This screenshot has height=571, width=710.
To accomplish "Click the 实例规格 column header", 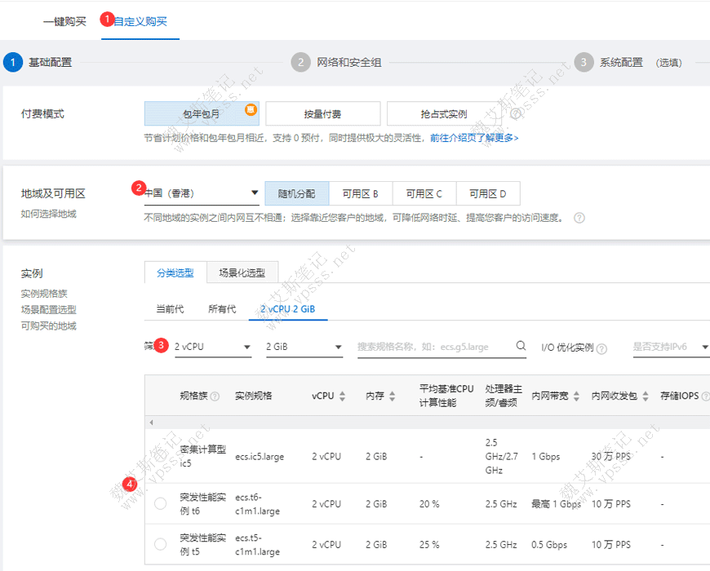I will [254, 396].
